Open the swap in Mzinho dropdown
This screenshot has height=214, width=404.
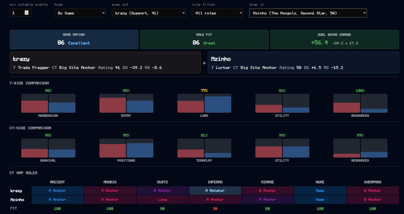tap(308, 13)
